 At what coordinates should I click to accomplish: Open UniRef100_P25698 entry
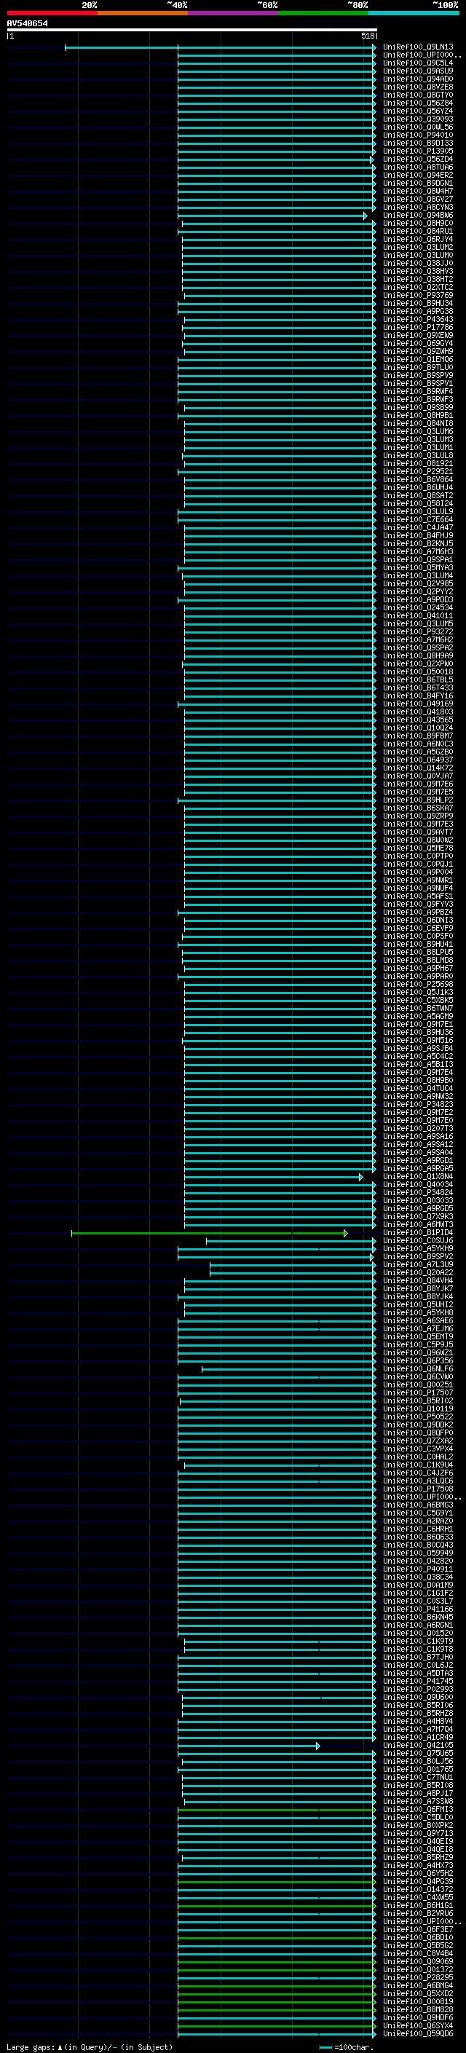pos(418,985)
